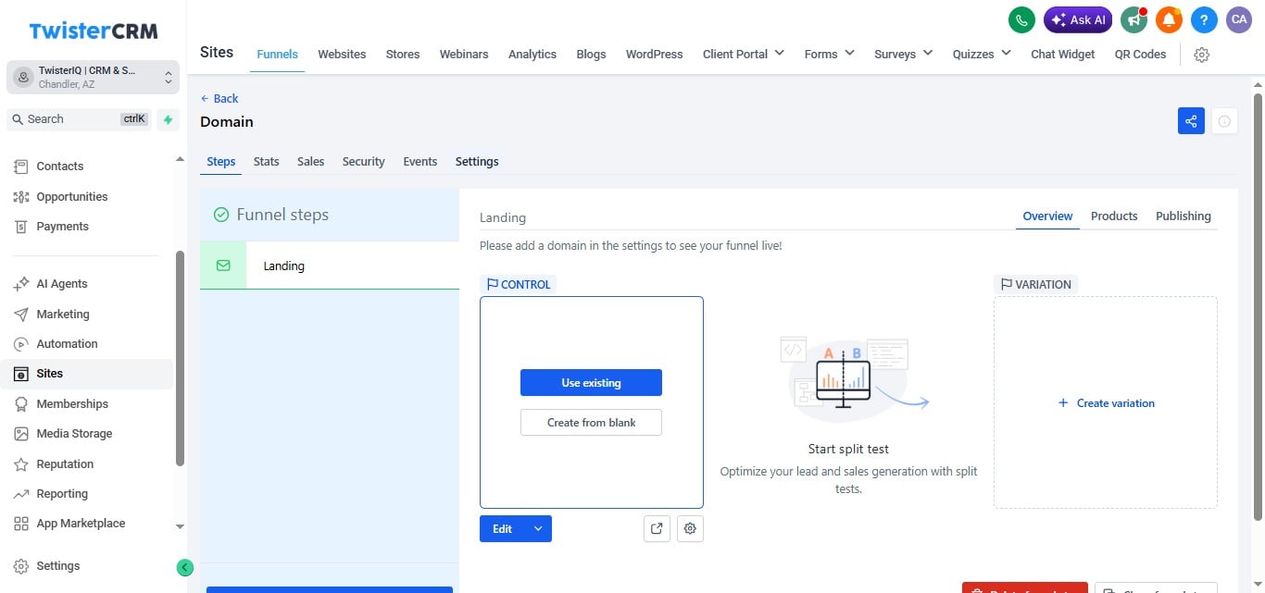The width and height of the screenshot is (1265, 593).
Task: Select the funnel Steps tab
Action: pyautogui.click(x=221, y=162)
